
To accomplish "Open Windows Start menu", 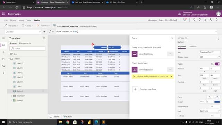I will click(3, 122).
